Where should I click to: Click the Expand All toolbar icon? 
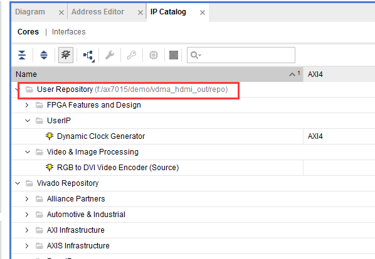pos(44,55)
